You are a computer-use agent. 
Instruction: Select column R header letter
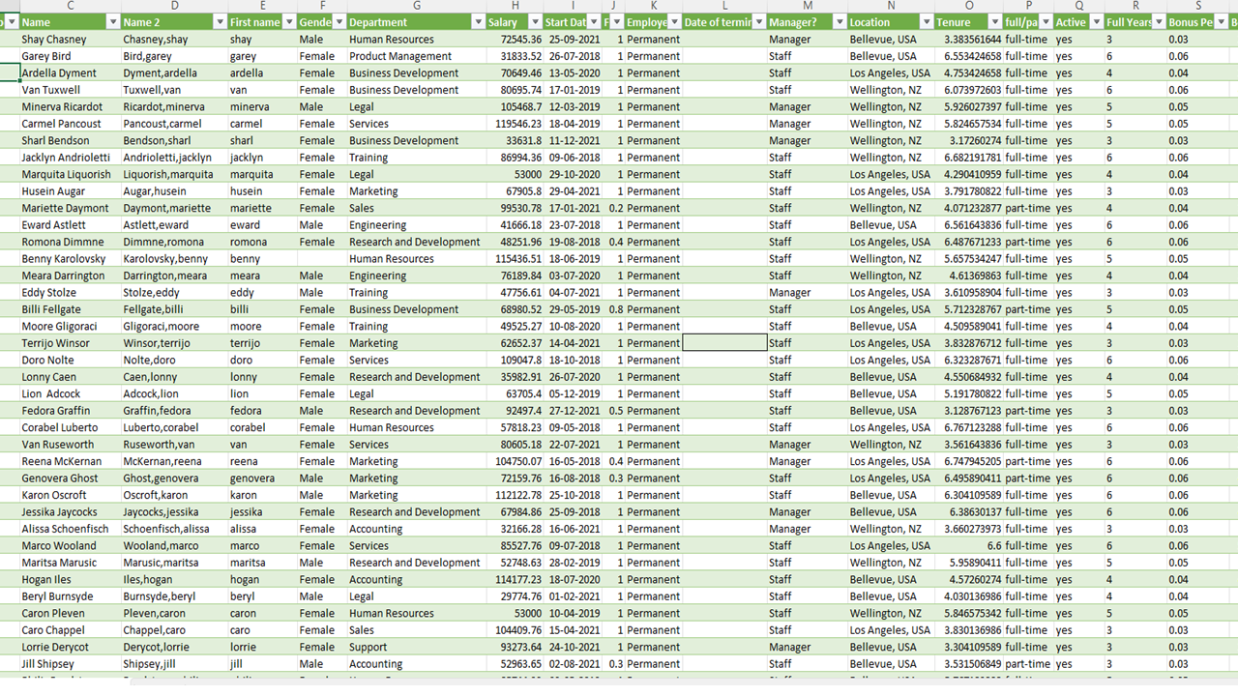click(x=1135, y=6)
